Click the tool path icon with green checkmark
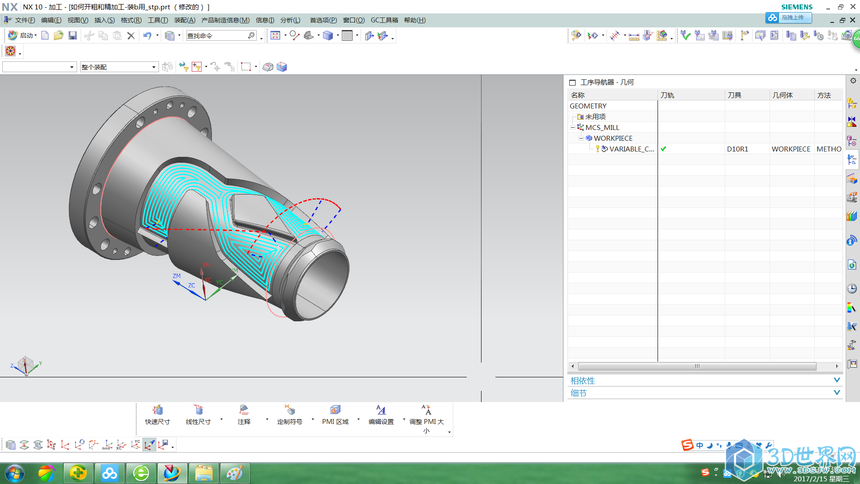The image size is (860, 484). pyautogui.click(x=685, y=36)
